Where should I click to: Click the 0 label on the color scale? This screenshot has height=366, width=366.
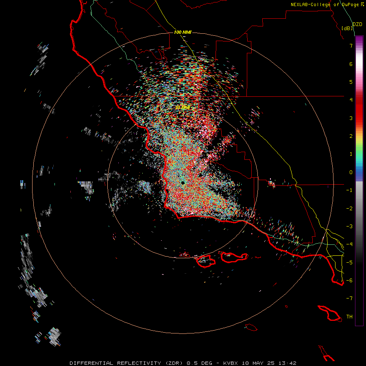pyautogui.click(x=351, y=172)
